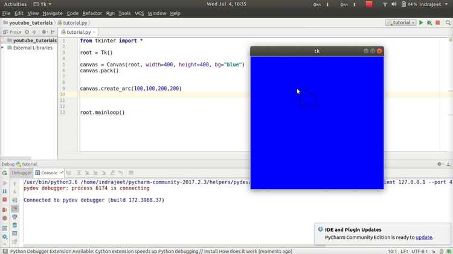This screenshot has width=453, height=254.
Task: Click the Debug bug icon in toolbar
Action: click(x=429, y=22)
